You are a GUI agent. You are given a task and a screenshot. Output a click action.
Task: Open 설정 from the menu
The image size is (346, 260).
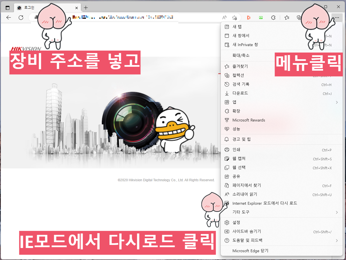(282, 223)
